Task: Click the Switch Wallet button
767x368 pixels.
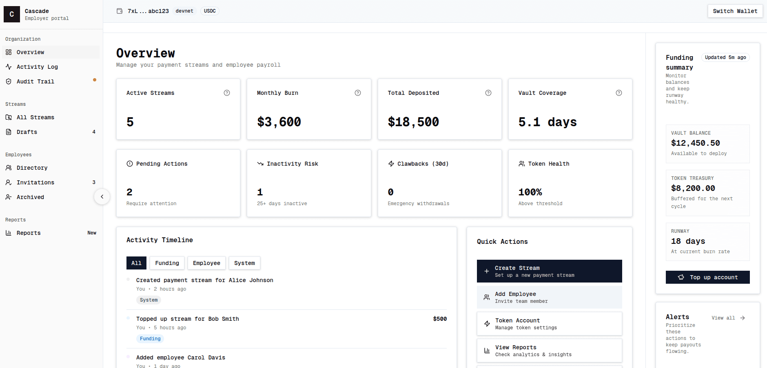Action: [735, 11]
